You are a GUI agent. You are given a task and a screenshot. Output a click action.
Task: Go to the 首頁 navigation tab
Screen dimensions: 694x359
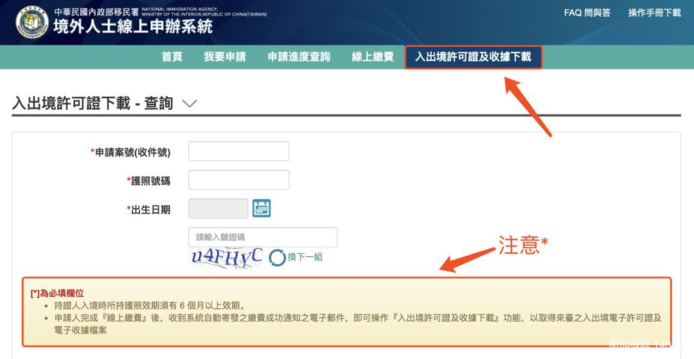[x=172, y=57]
